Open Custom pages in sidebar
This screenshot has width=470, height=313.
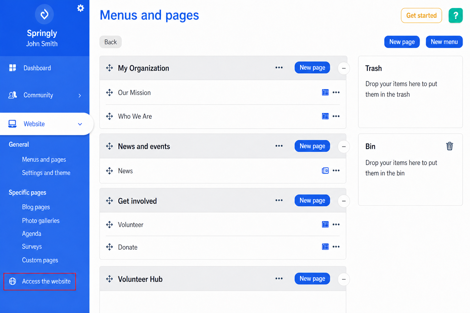click(40, 260)
